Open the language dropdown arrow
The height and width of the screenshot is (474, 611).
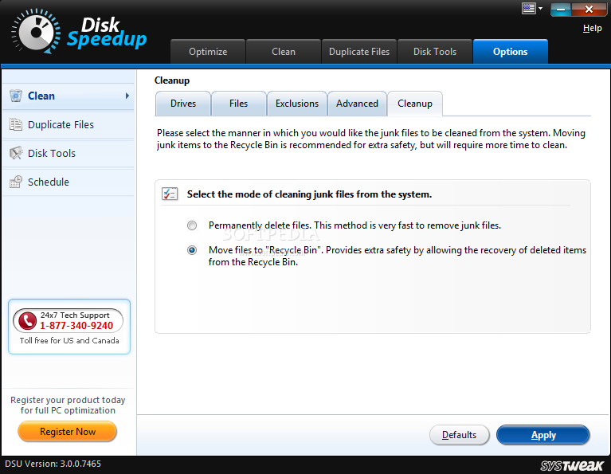540,8
